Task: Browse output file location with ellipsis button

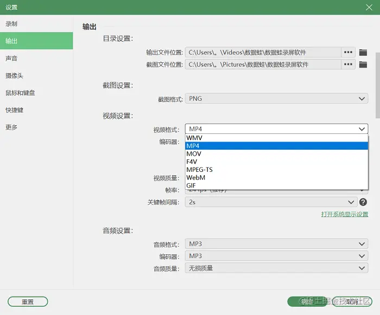Action: tap(348, 52)
